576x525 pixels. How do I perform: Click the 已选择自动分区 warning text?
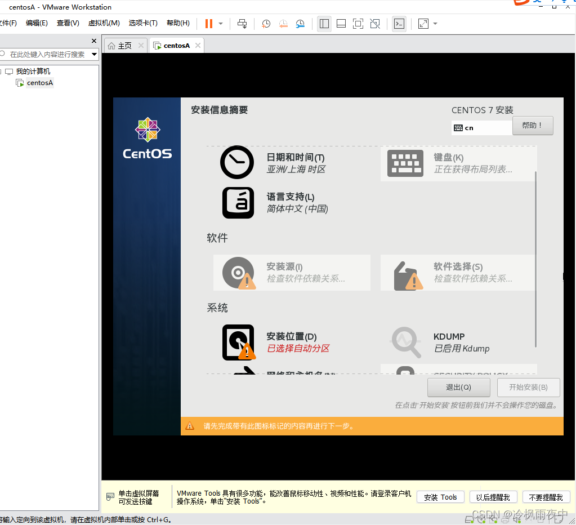tap(298, 348)
